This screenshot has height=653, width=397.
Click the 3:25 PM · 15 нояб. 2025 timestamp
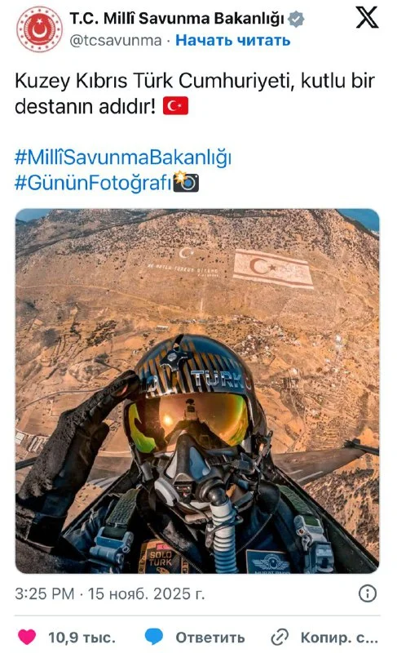coord(110,593)
